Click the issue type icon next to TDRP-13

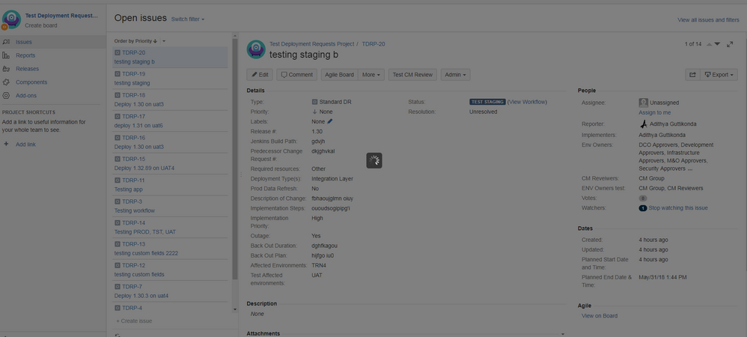pyautogui.click(x=118, y=244)
